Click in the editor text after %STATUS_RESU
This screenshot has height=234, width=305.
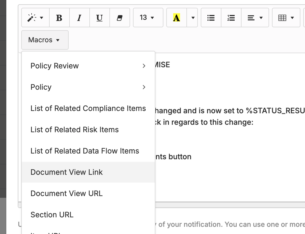(x=304, y=111)
